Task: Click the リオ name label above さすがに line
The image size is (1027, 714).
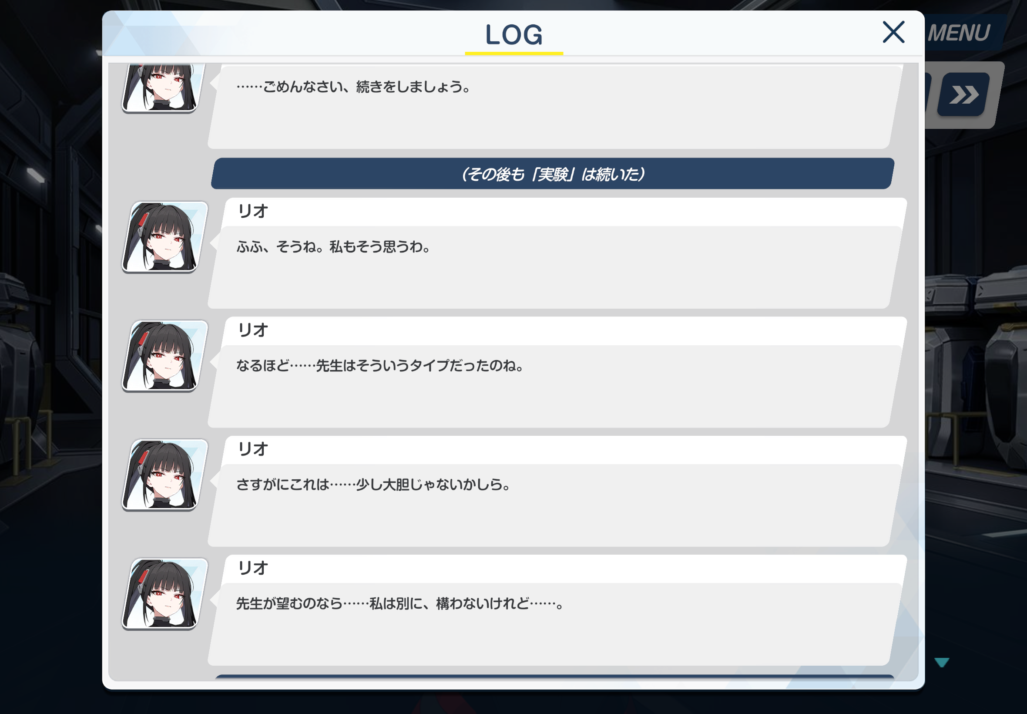Action: tap(253, 449)
